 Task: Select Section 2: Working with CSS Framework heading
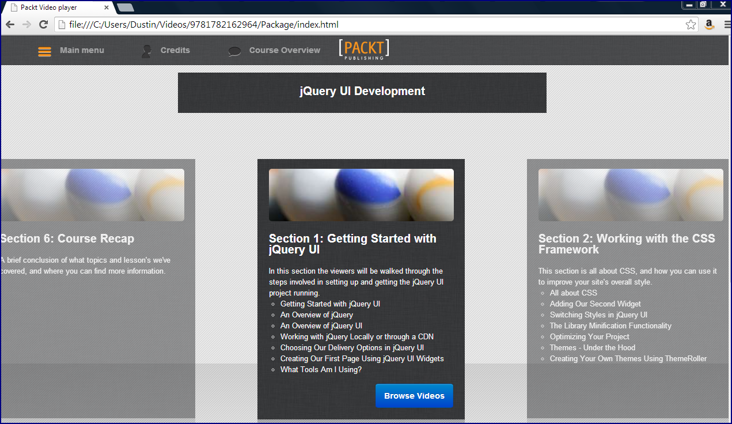tap(627, 244)
